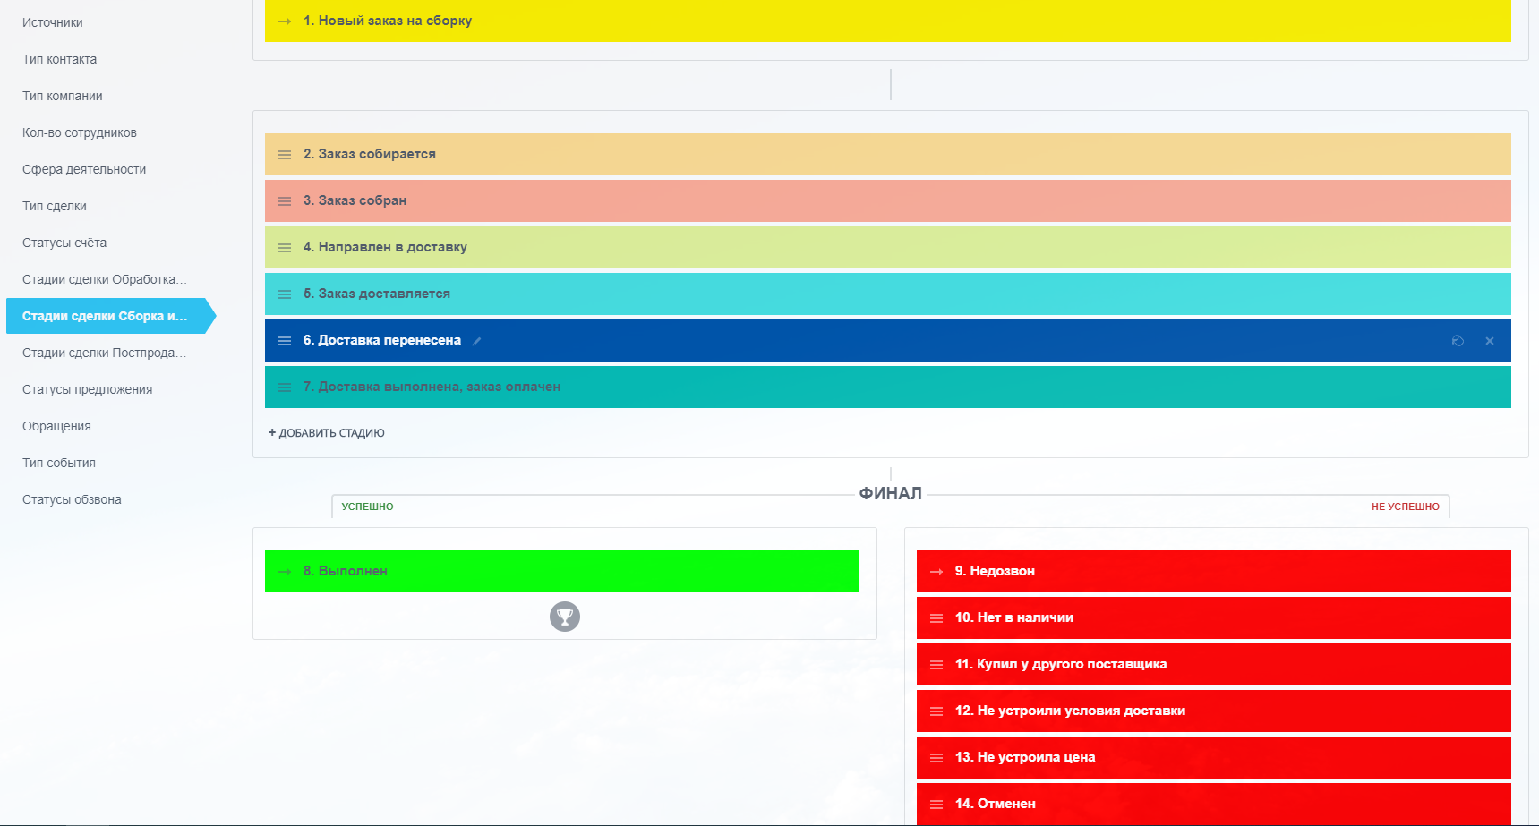Click the drag handle on '7. Доставка выполнена, заказ оплачен'

pos(285,387)
